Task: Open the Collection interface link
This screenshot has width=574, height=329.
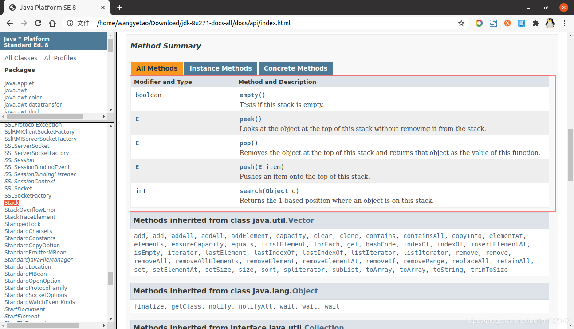Action: click(324, 326)
